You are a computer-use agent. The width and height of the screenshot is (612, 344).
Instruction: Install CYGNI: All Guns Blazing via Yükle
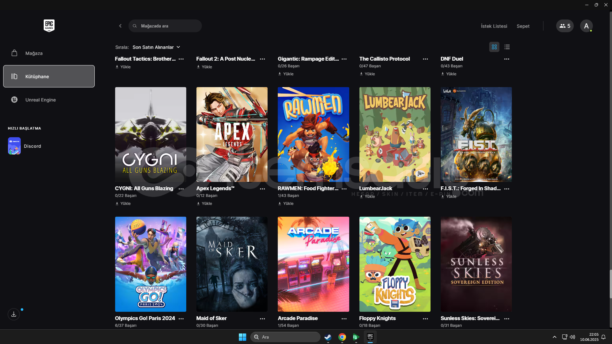click(x=123, y=203)
